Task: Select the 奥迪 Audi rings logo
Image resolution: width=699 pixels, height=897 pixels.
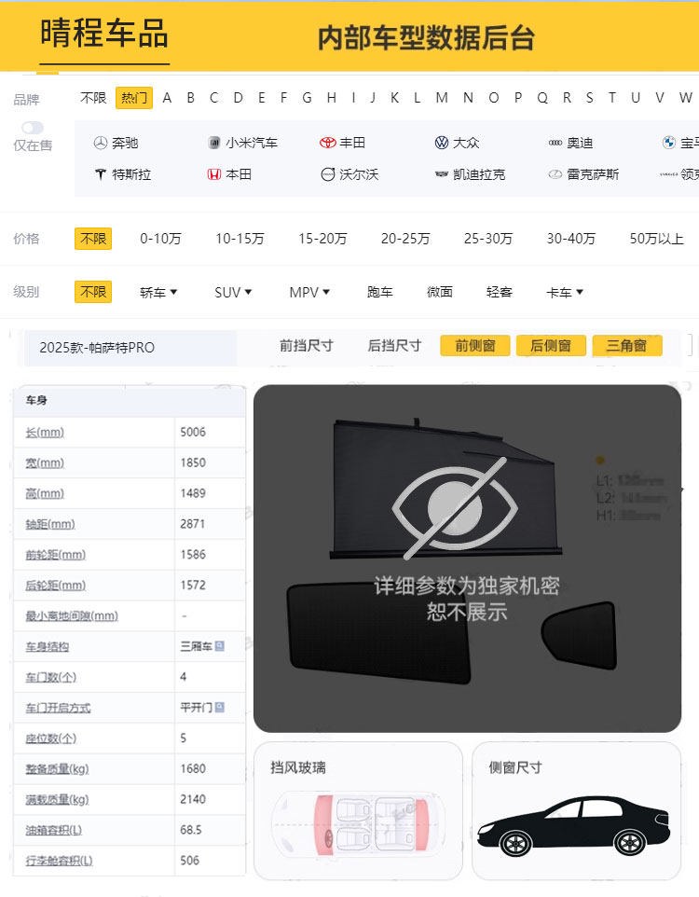Action: (555, 143)
